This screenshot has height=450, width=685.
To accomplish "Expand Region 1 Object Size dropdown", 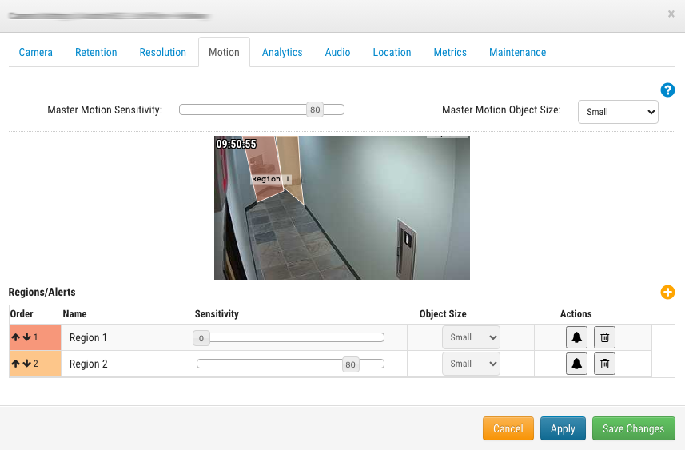I will [x=471, y=338].
